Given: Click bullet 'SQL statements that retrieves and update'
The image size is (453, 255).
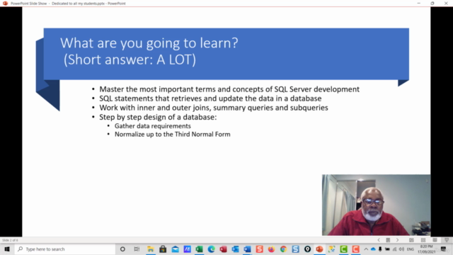Looking at the screenshot, I should point(210,98).
